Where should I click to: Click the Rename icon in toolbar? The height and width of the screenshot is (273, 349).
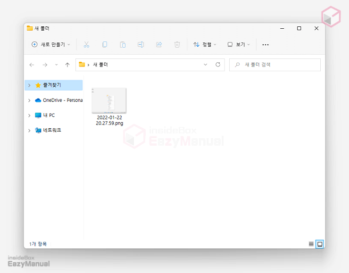tap(141, 44)
